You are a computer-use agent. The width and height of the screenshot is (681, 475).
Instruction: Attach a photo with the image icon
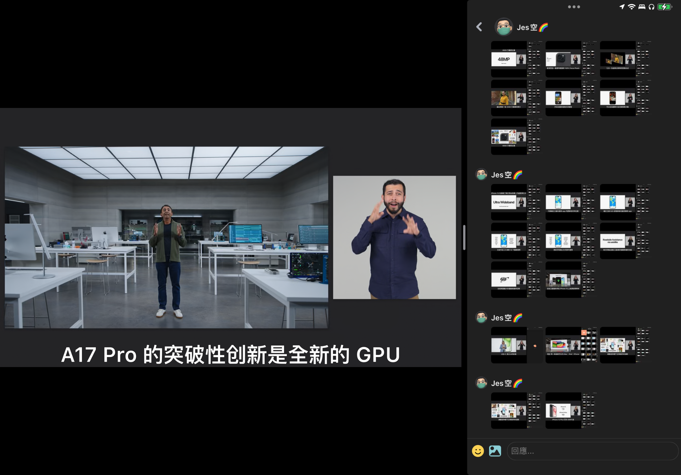click(x=495, y=451)
